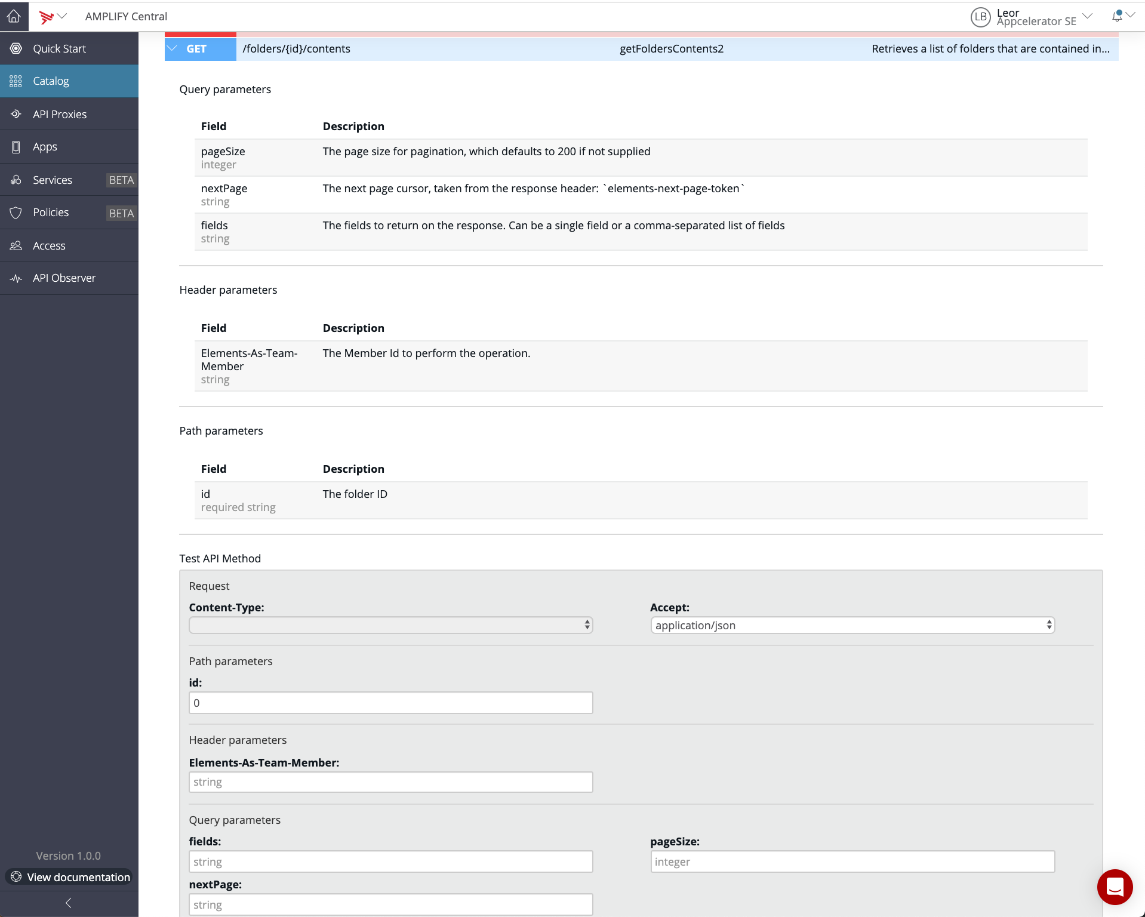This screenshot has width=1145, height=917.
Task: Click the pageSize integer input
Action: (852, 861)
